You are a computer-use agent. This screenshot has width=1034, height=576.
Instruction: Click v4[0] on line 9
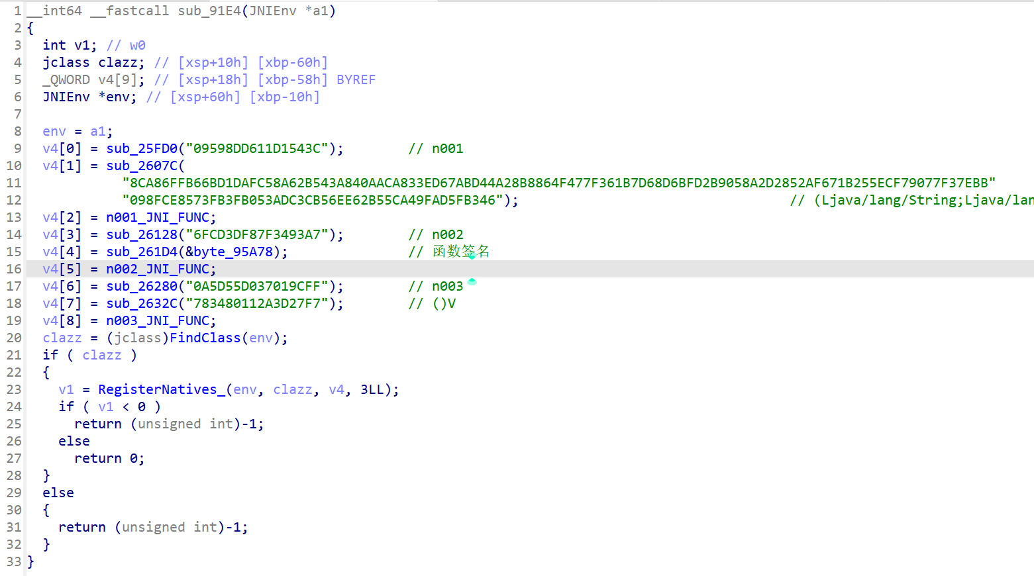pyautogui.click(x=62, y=148)
